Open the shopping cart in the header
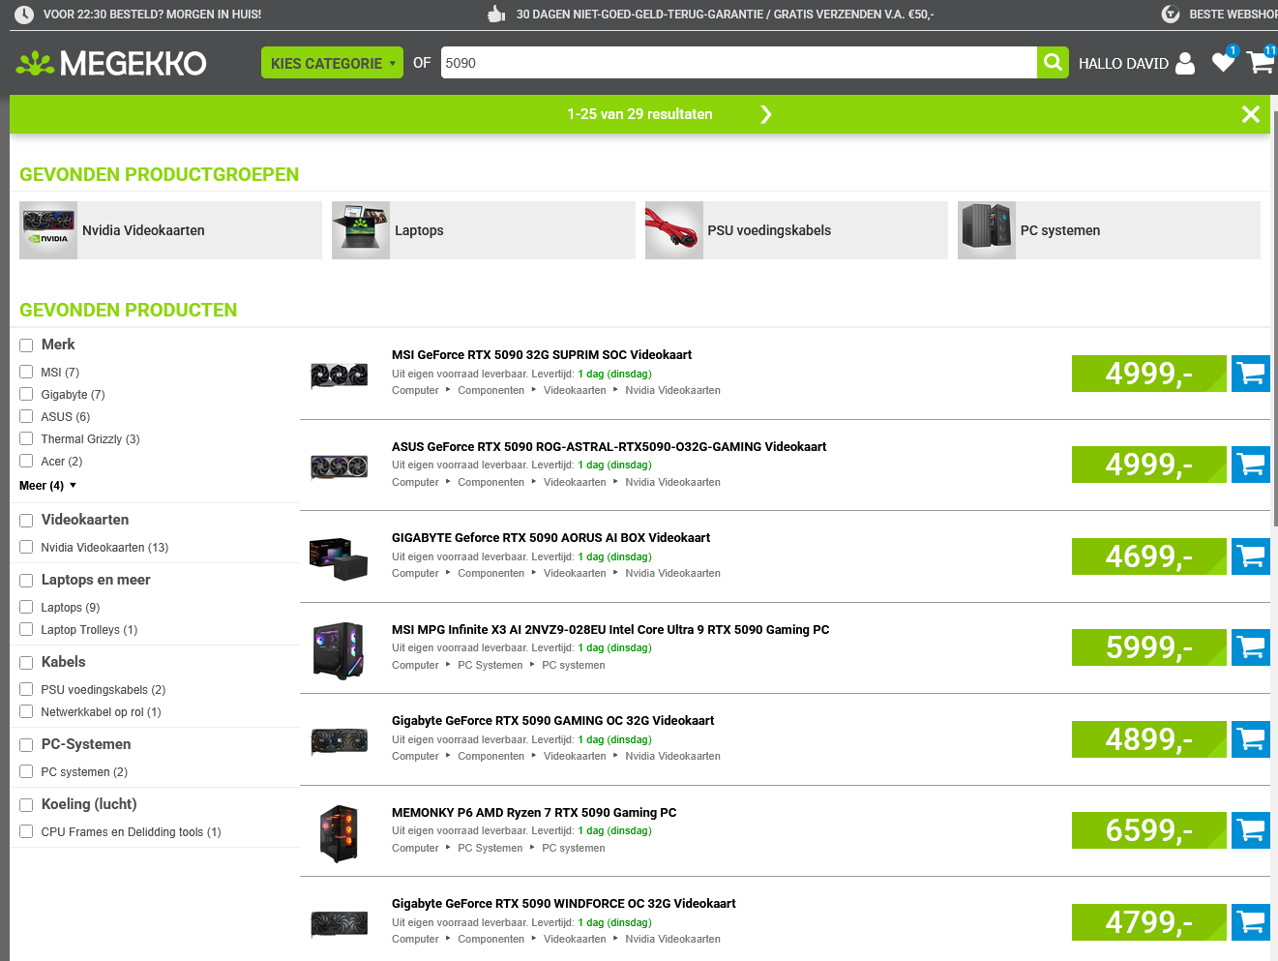 (1261, 63)
